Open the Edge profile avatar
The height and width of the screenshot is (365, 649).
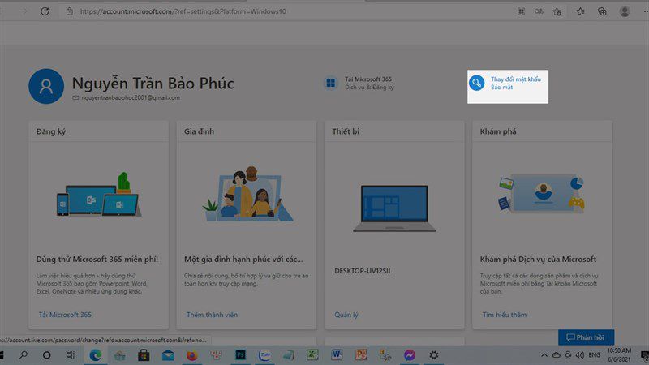click(625, 11)
